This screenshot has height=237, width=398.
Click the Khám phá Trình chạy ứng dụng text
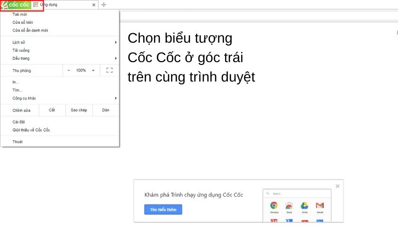point(194,195)
